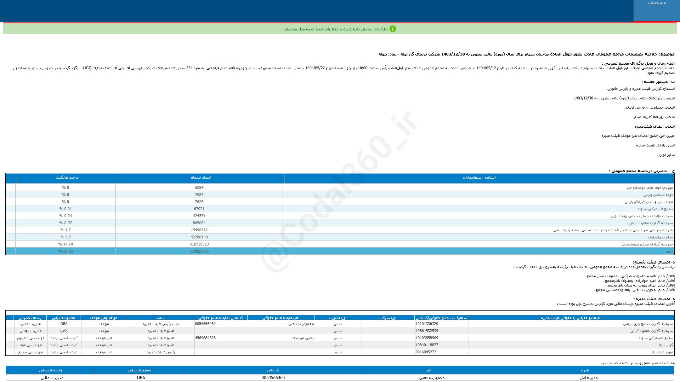Screen dimensions: 680x382
Task: Select صنایع لاستیکی سهند in shareholders table
Action: tap(655, 209)
